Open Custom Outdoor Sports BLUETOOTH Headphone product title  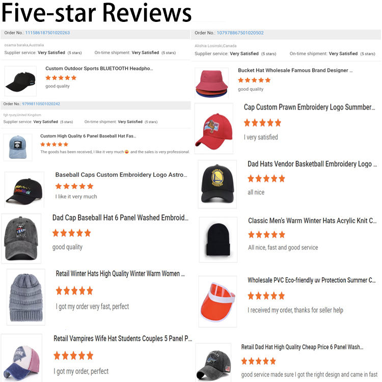[x=99, y=68]
